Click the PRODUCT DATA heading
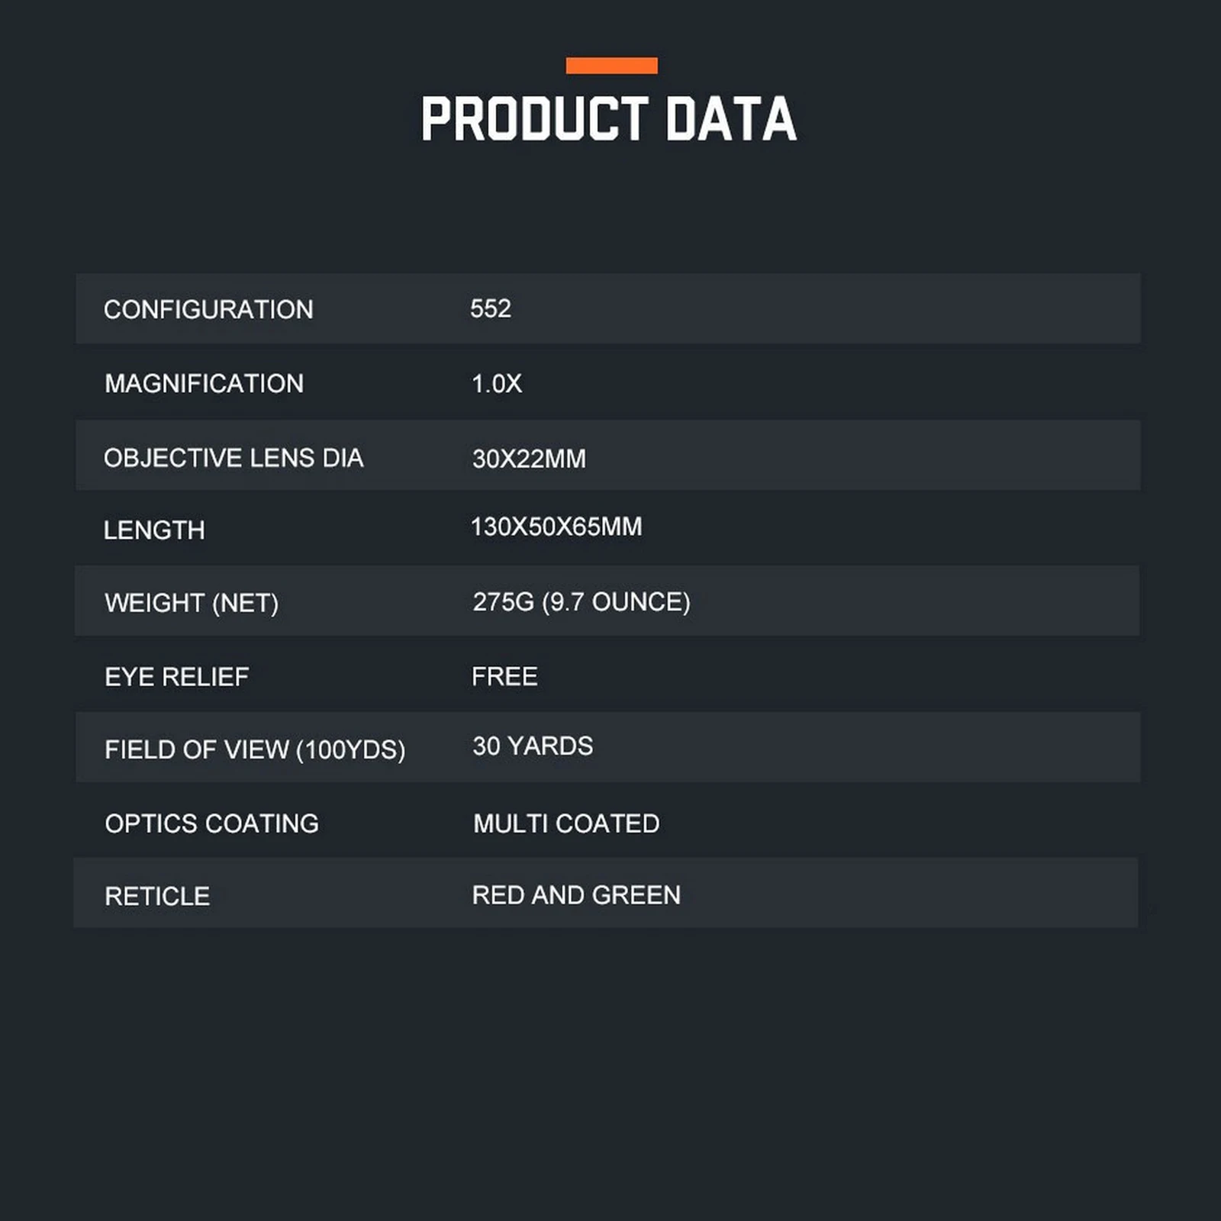 609,119
